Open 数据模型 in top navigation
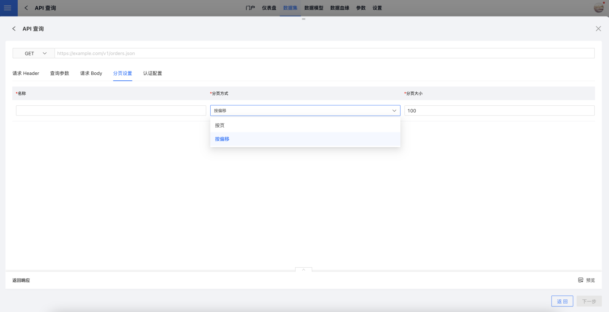 pyautogui.click(x=314, y=8)
